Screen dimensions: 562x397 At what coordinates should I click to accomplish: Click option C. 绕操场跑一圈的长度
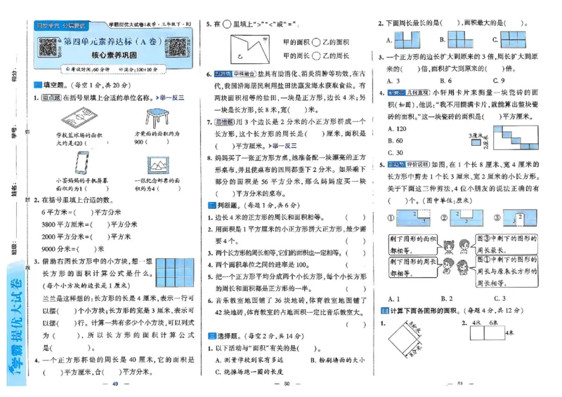[x=249, y=372]
